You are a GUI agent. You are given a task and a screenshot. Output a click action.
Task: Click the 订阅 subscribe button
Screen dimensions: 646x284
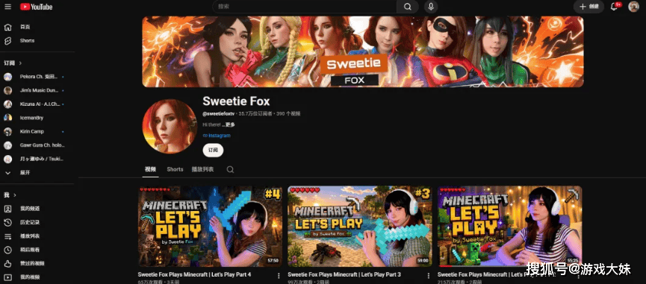(213, 150)
